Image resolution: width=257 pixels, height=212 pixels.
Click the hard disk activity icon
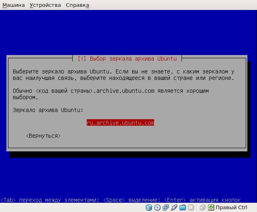tap(149, 208)
